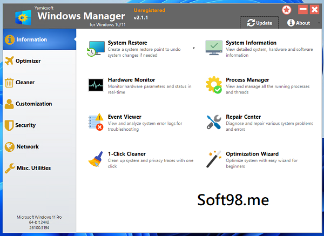Select the Information tab label
The height and width of the screenshot is (236, 324).
pos(32,39)
